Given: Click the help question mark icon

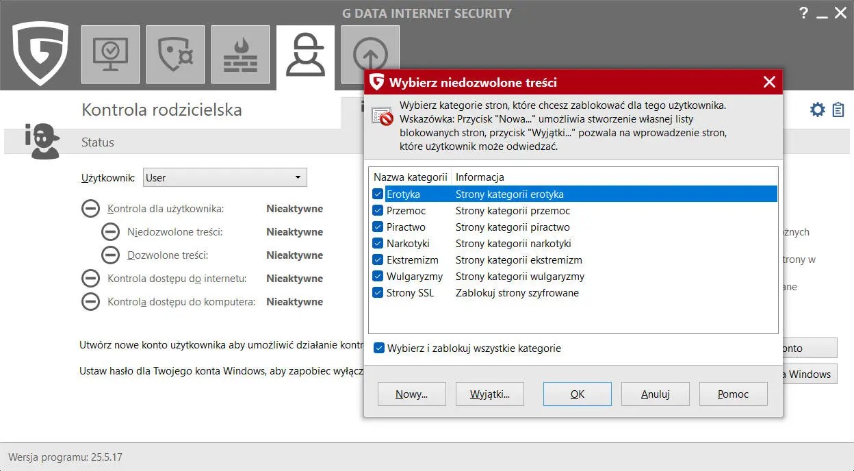Looking at the screenshot, I should tap(803, 12).
